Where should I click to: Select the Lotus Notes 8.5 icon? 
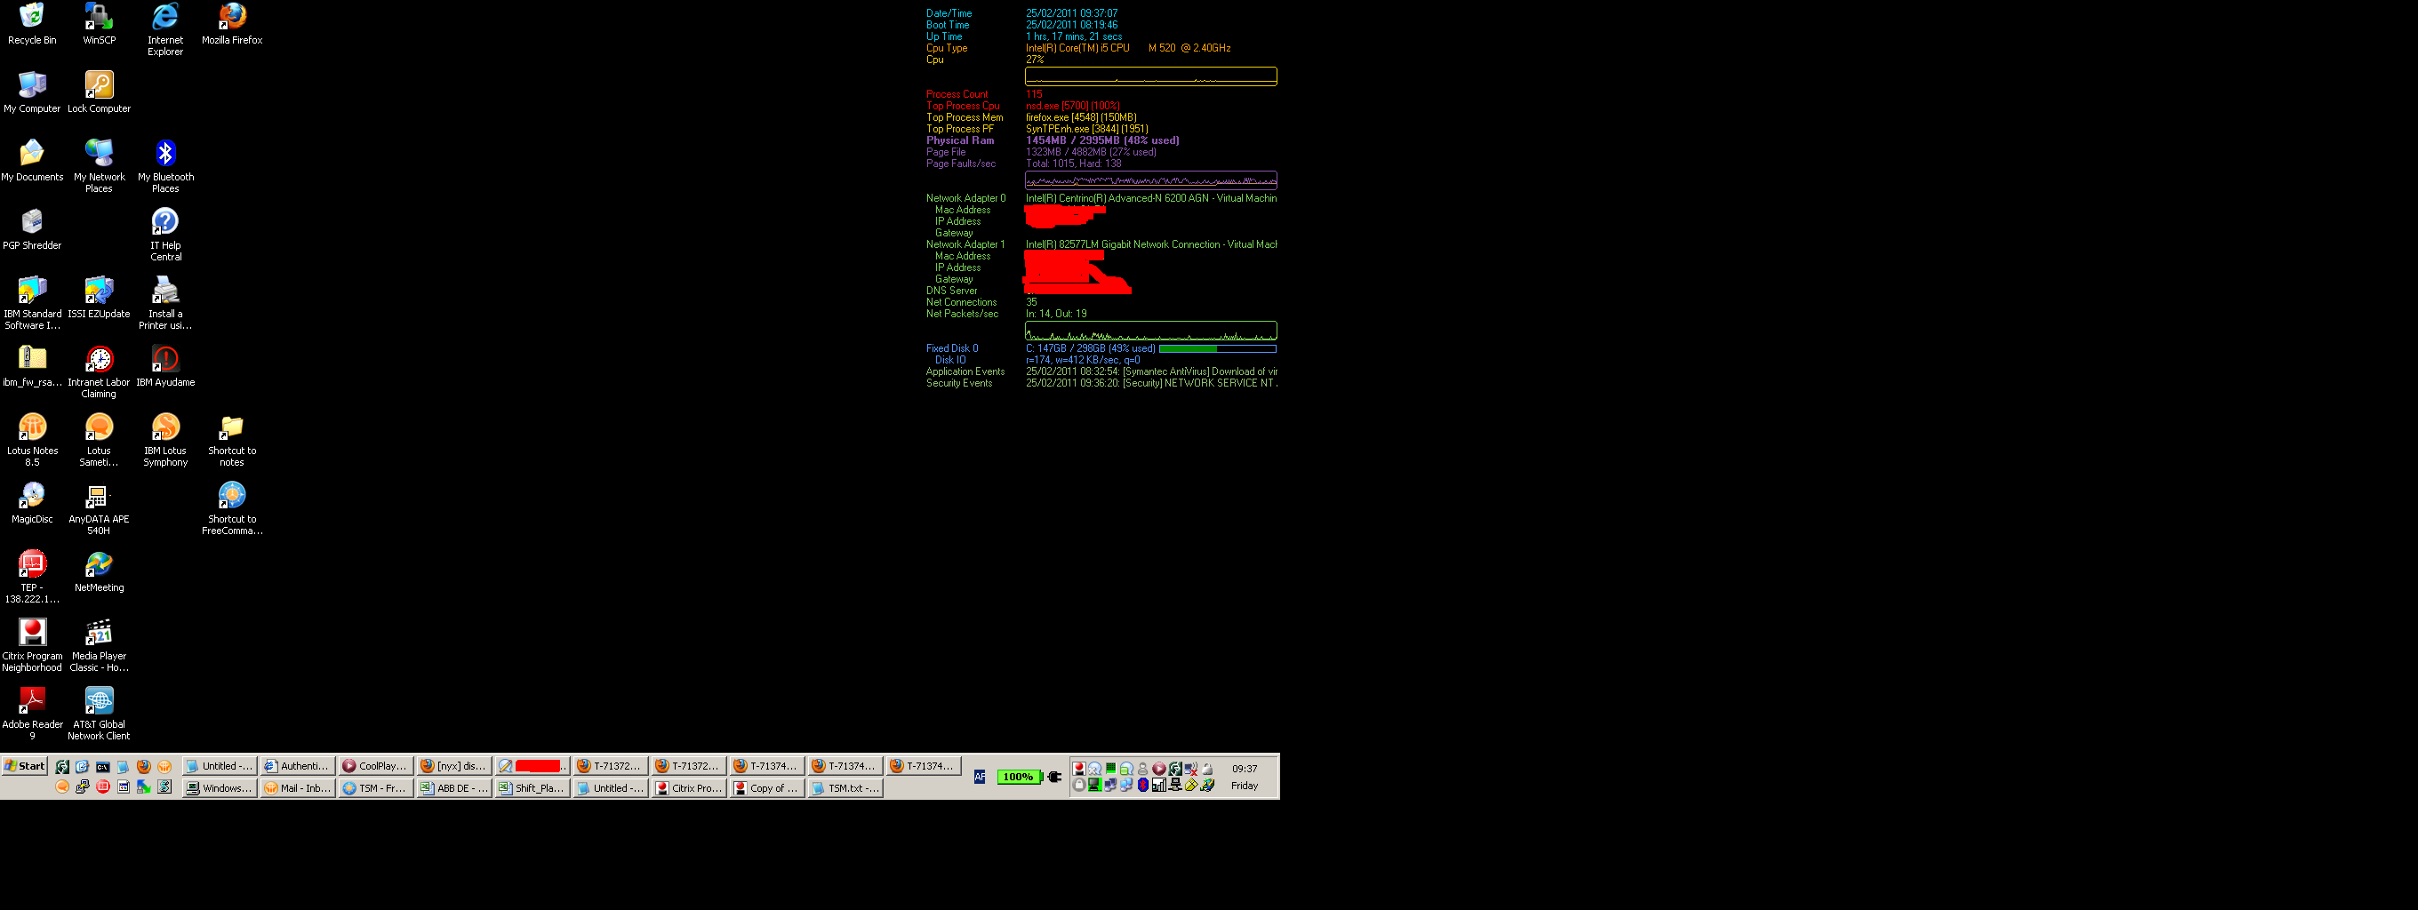32,428
